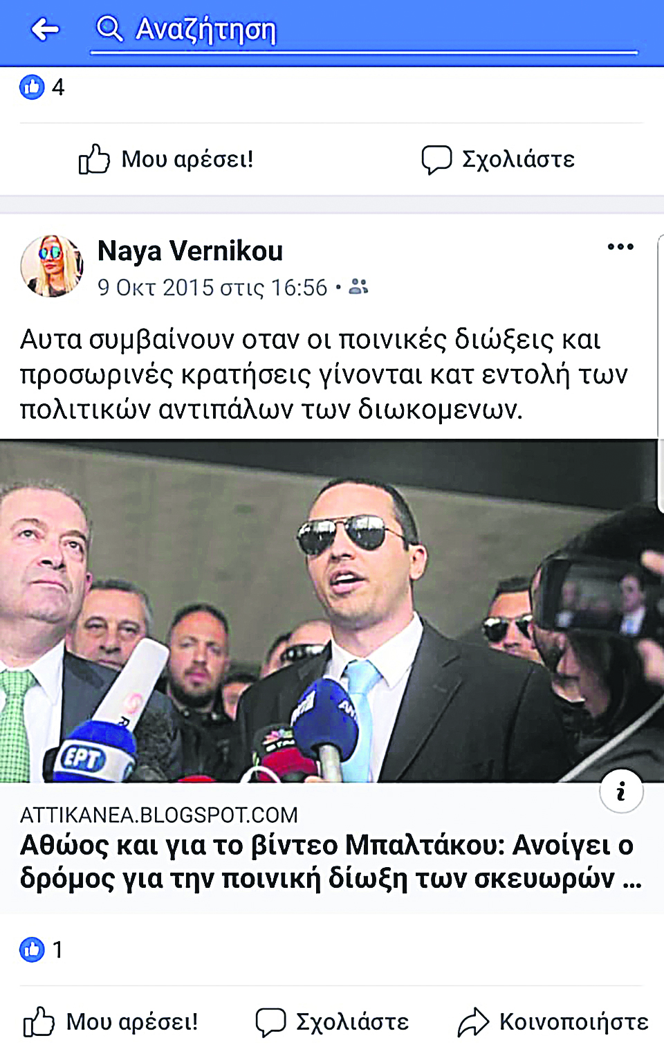
Task: Open the three-dot post options menu
Action: pyautogui.click(x=620, y=247)
